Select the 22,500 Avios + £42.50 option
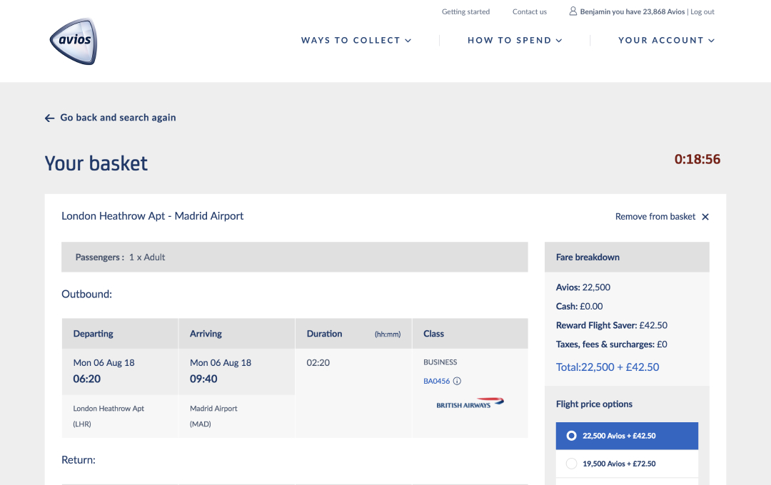The width and height of the screenshot is (771, 485). [x=571, y=436]
